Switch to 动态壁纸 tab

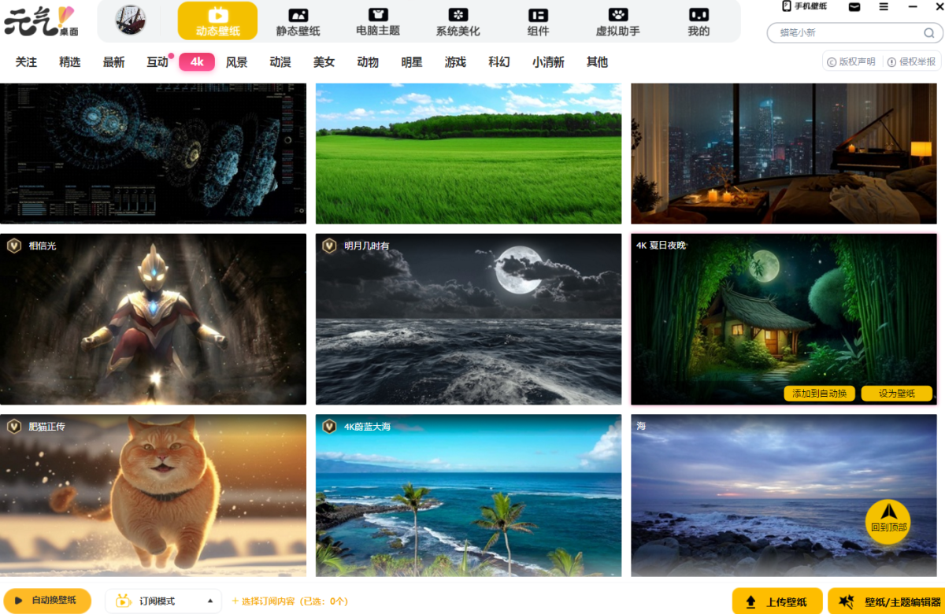217,21
